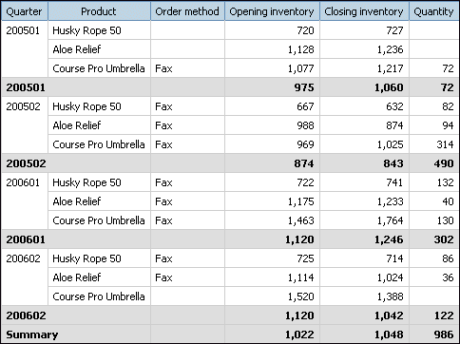This screenshot has height=344, width=460.
Task: Click the bold 200501 subtotal row label
Action: tap(26, 87)
